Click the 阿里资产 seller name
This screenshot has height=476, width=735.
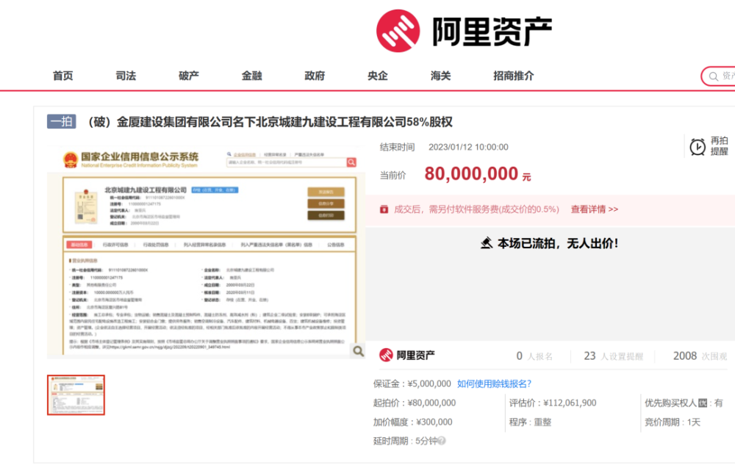click(x=416, y=355)
